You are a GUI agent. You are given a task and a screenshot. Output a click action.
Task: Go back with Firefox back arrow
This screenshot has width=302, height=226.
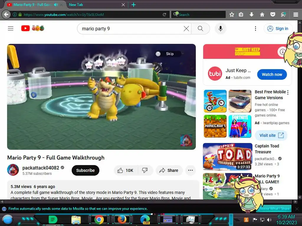tap(6, 14)
